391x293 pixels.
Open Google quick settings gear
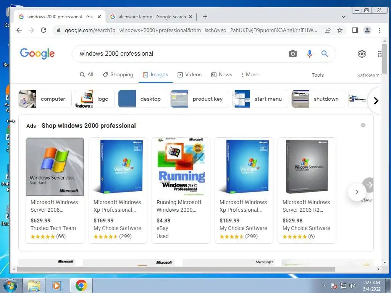362,53
